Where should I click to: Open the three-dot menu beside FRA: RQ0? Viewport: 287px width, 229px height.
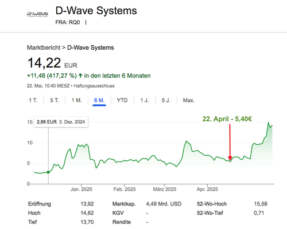(x=86, y=22)
